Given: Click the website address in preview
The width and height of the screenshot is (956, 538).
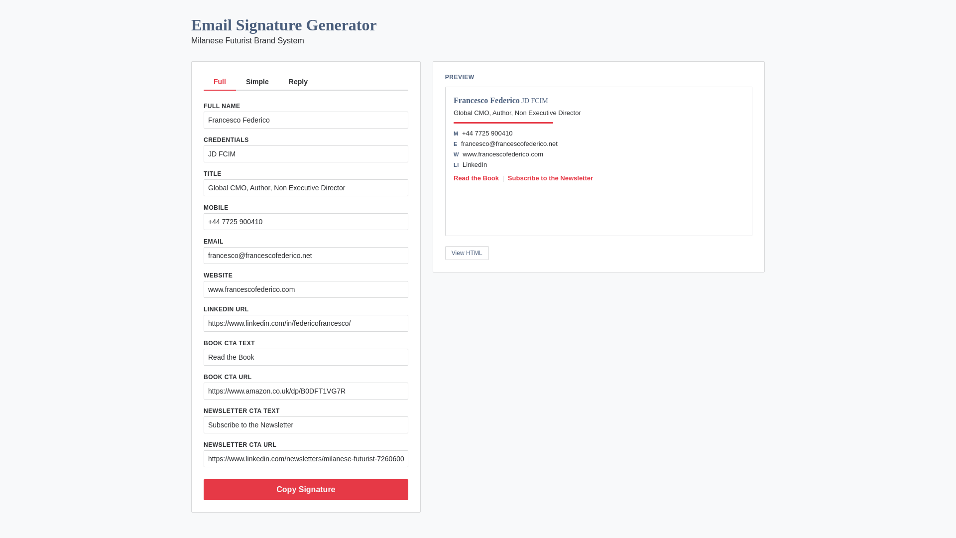Looking at the screenshot, I should [502, 154].
